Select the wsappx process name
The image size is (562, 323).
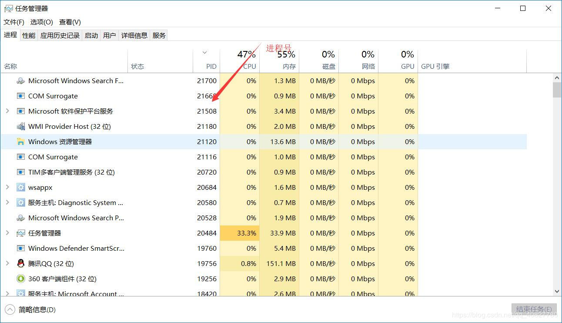[x=40, y=188]
